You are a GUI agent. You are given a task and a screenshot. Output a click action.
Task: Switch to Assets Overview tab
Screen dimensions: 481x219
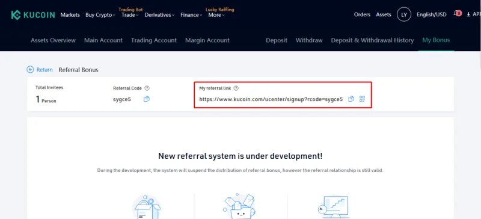pyautogui.click(x=53, y=40)
